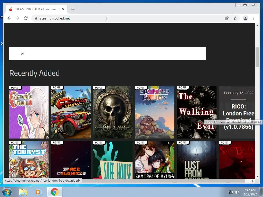The height and width of the screenshot is (197, 263).
Task: Open the Adorable Witch game cover
Action: coord(29,112)
